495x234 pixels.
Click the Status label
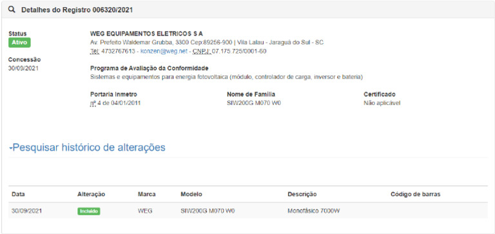(17, 34)
